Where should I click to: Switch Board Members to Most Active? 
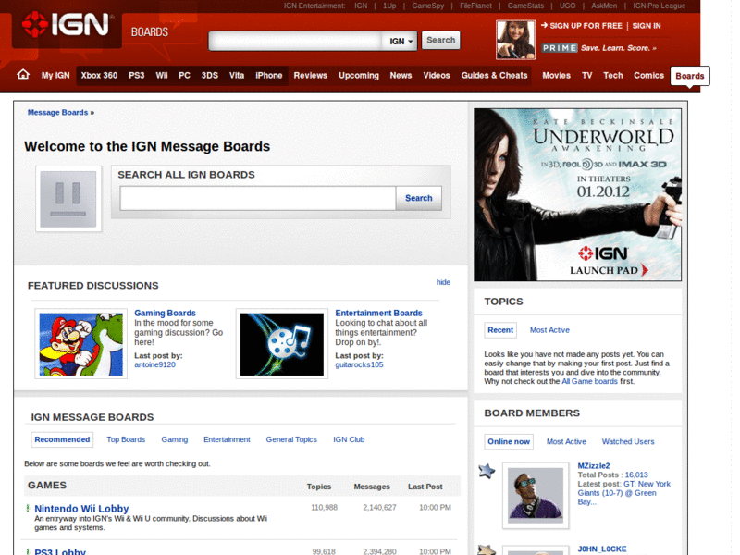coord(566,441)
